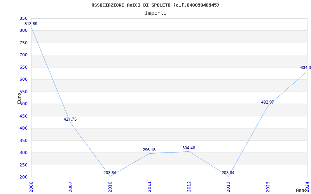Click the y-axis value 200
Image resolution: width=311 pixels, height=194 pixels.
click(23, 177)
